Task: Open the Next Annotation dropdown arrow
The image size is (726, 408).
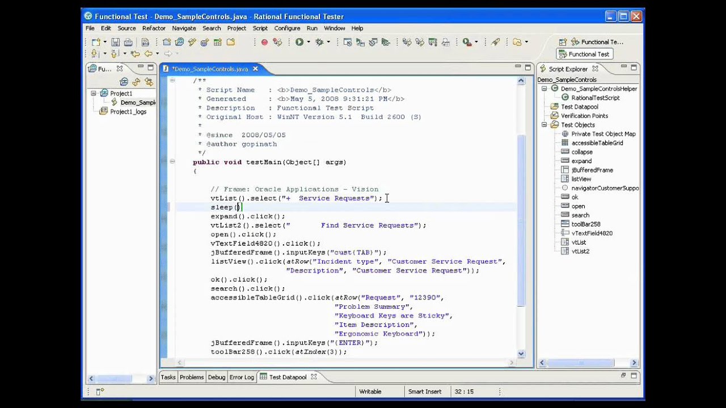Action: (104, 54)
